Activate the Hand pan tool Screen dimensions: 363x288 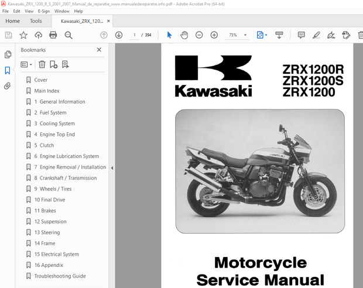click(x=184, y=35)
